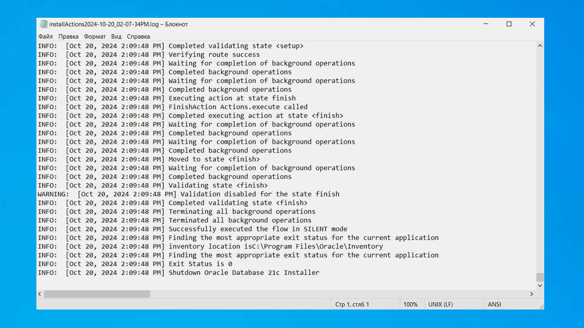Open the Вид menu

[x=116, y=36]
